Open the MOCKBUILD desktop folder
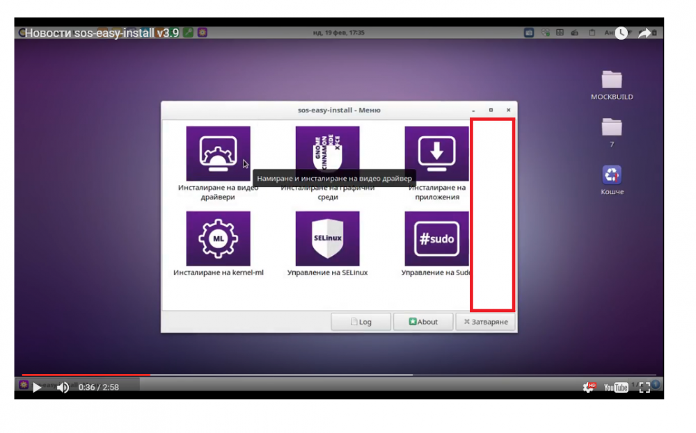Screen dimensions: 696x433 coord(612,85)
